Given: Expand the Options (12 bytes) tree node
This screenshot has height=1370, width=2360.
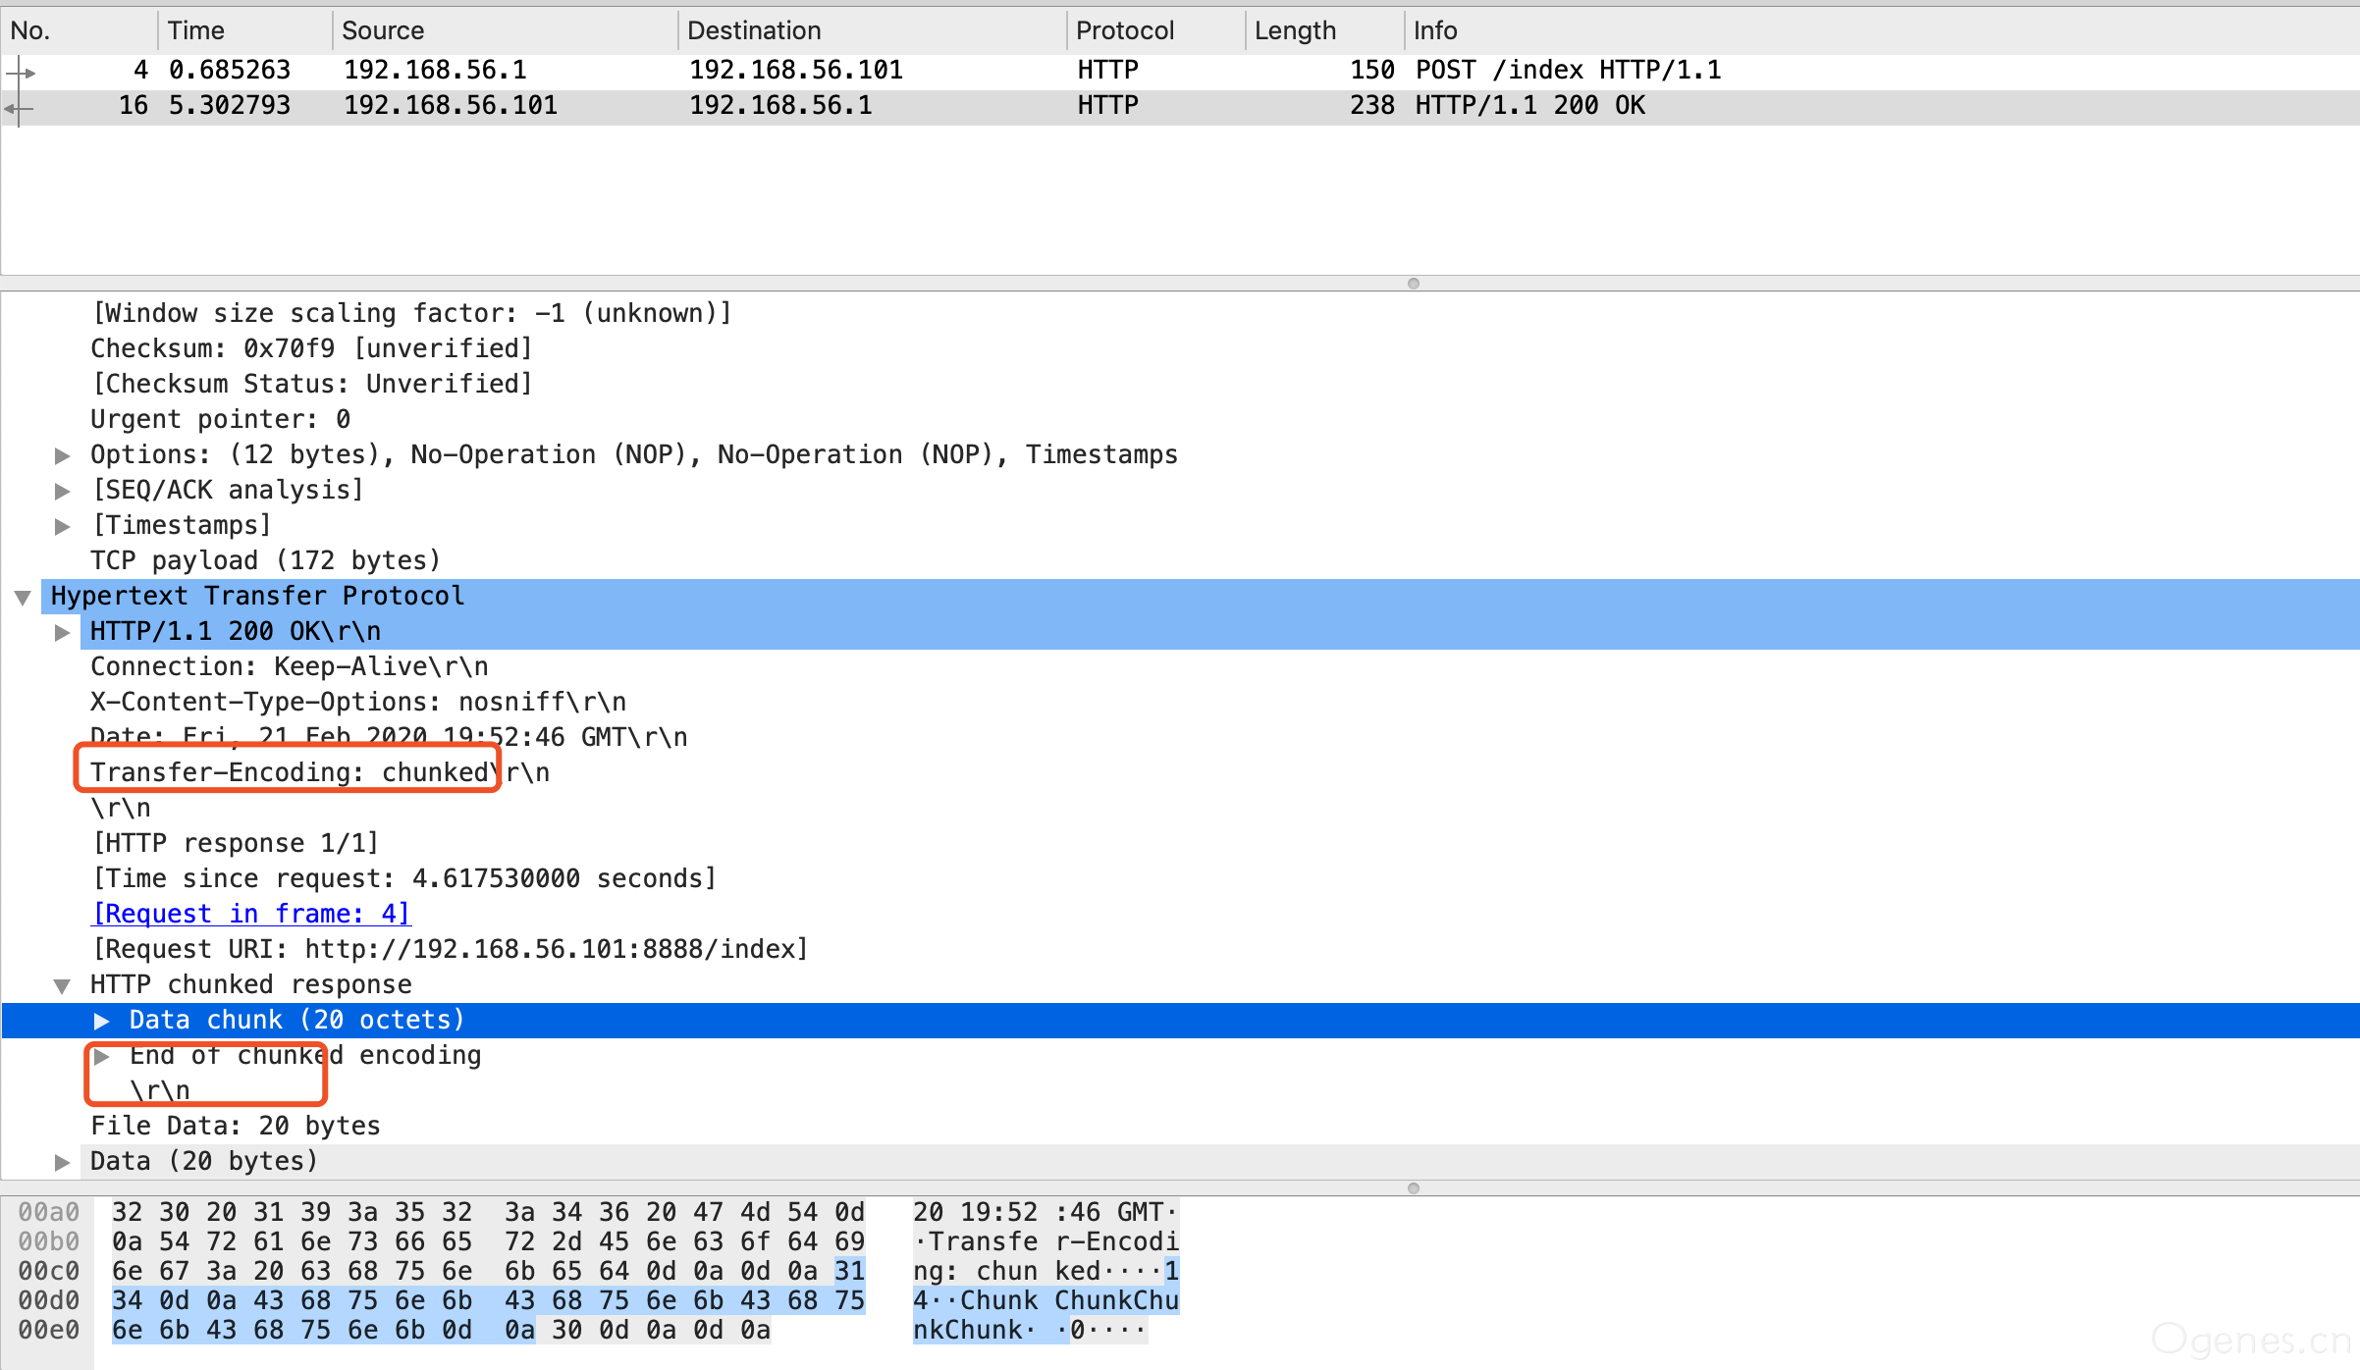Looking at the screenshot, I should (62, 455).
